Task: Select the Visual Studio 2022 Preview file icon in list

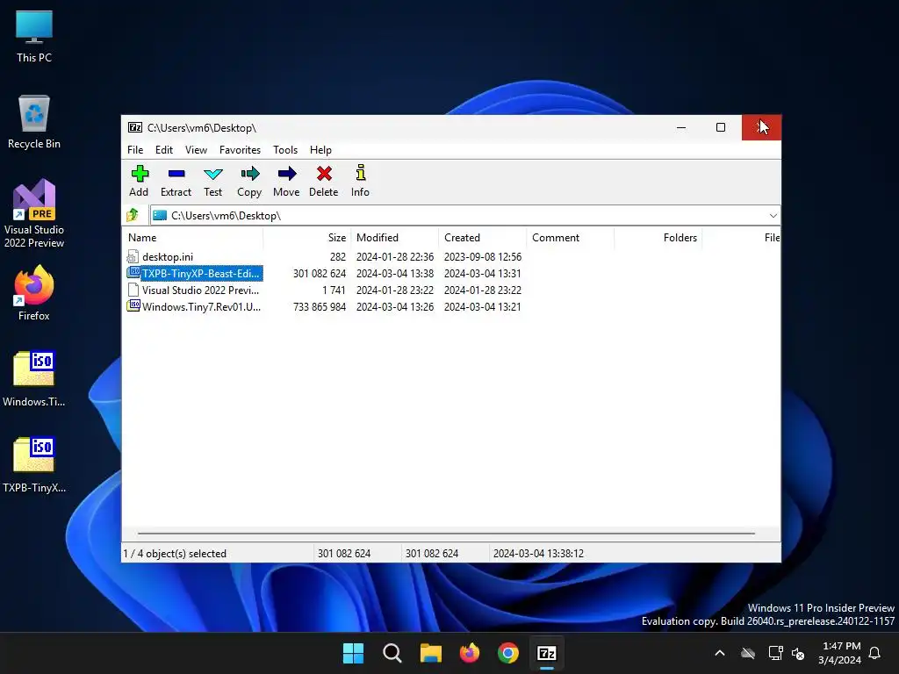Action: coord(133,290)
